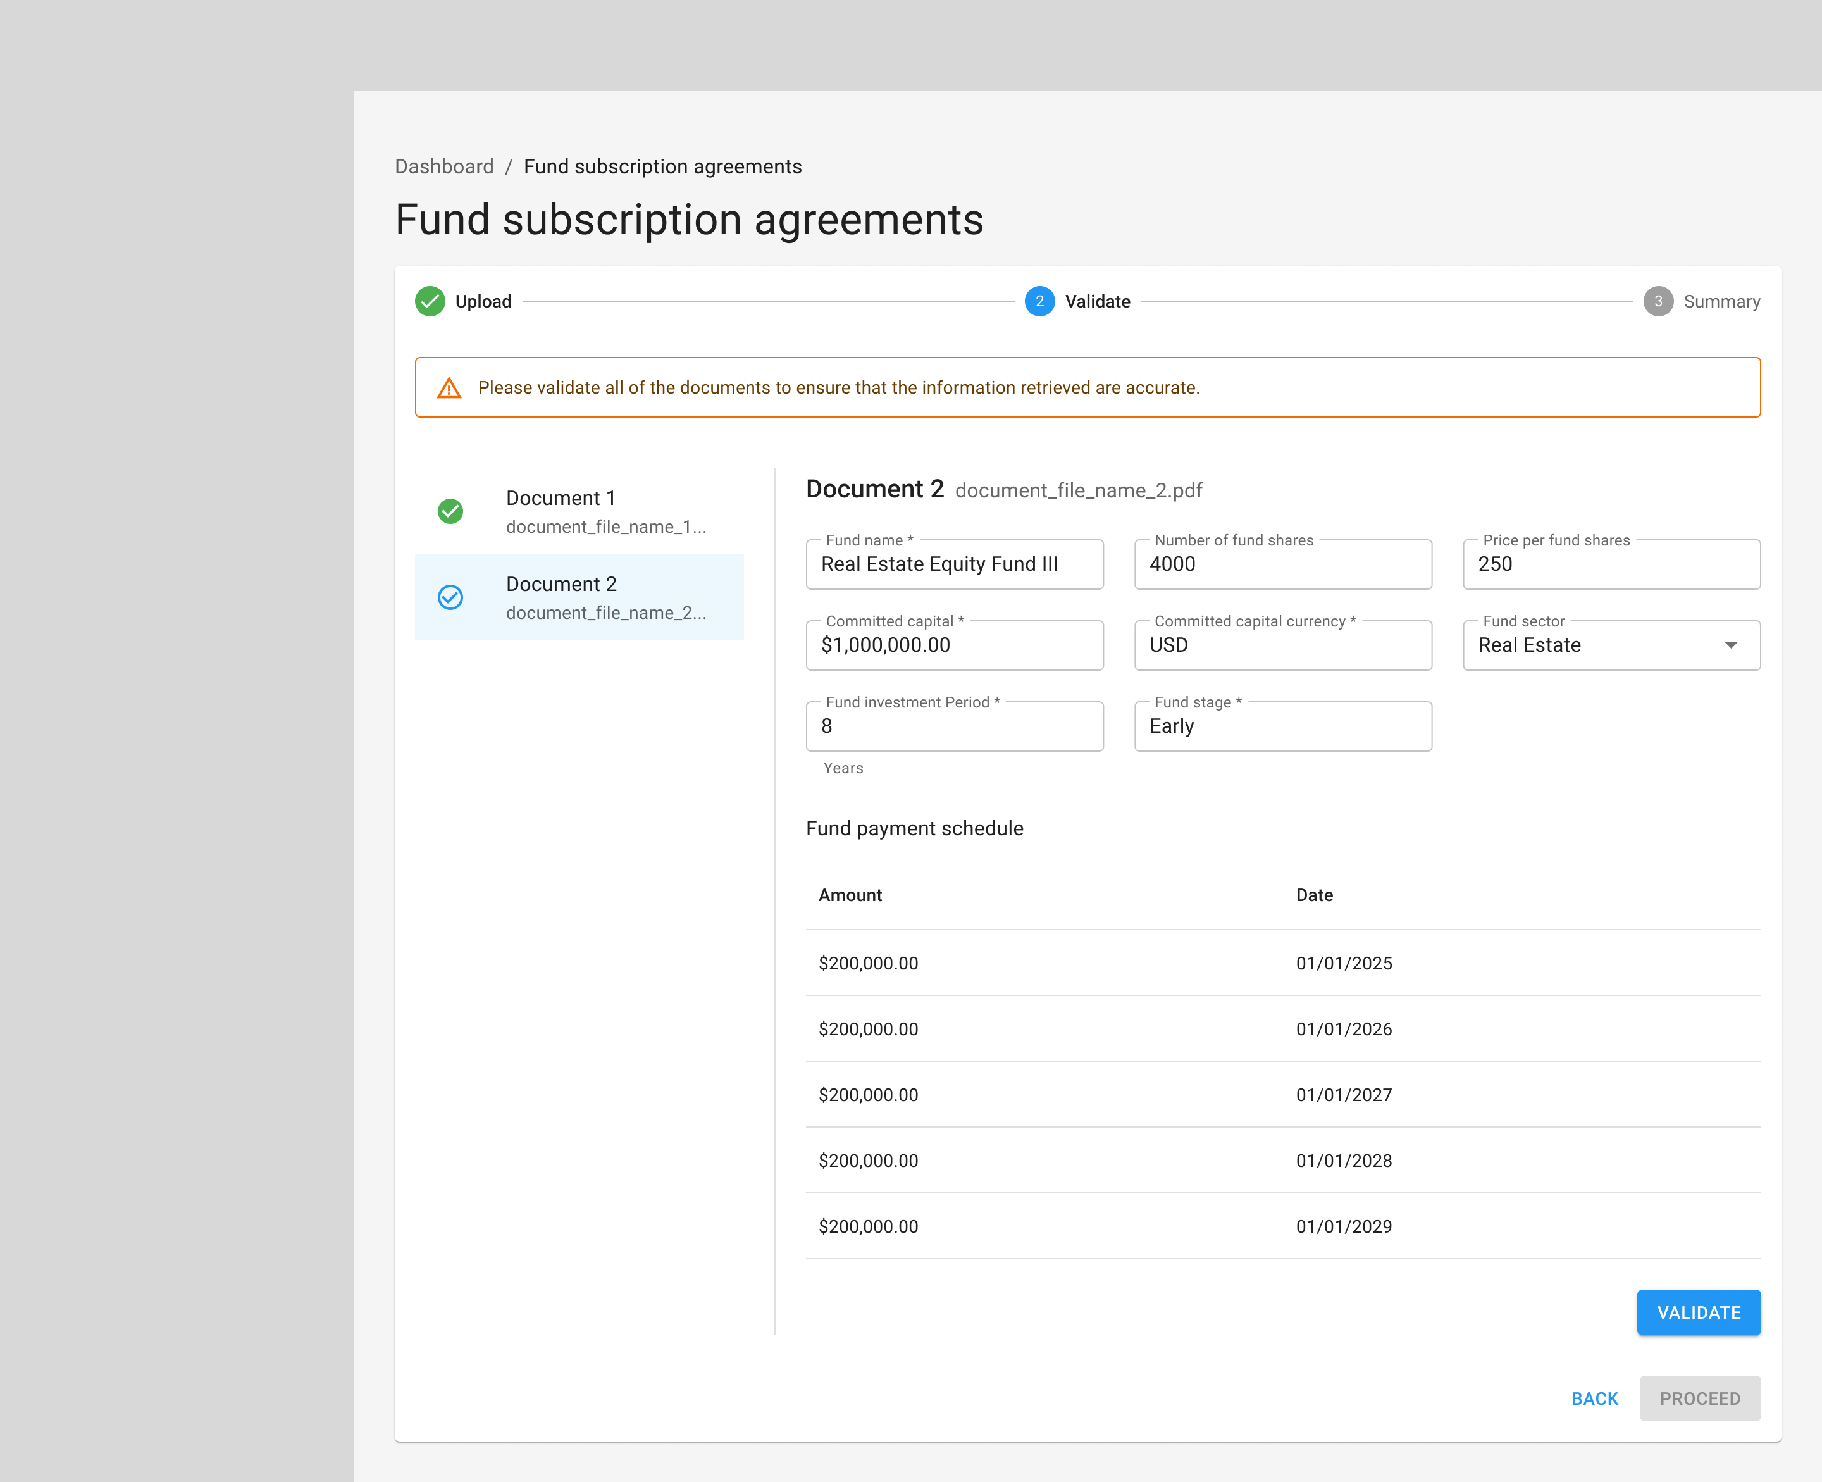Click the Years helper text
1822x1482 pixels.
click(x=843, y=768)
